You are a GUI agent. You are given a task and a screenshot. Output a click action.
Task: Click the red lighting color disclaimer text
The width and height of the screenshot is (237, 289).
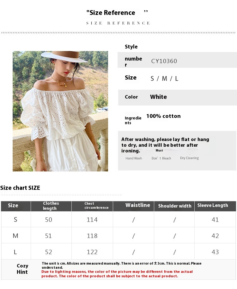[117, 274]
